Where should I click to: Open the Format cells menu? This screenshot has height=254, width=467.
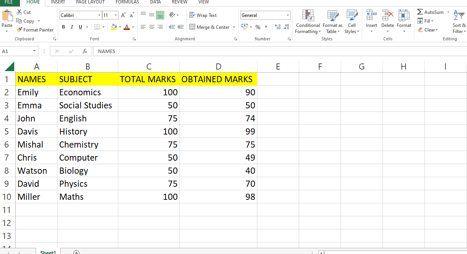(404, 21)
